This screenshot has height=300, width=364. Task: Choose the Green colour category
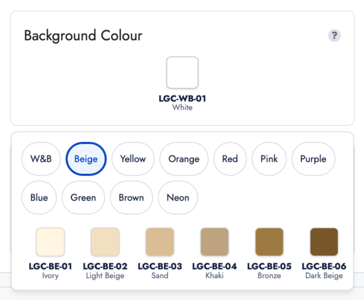83,197
